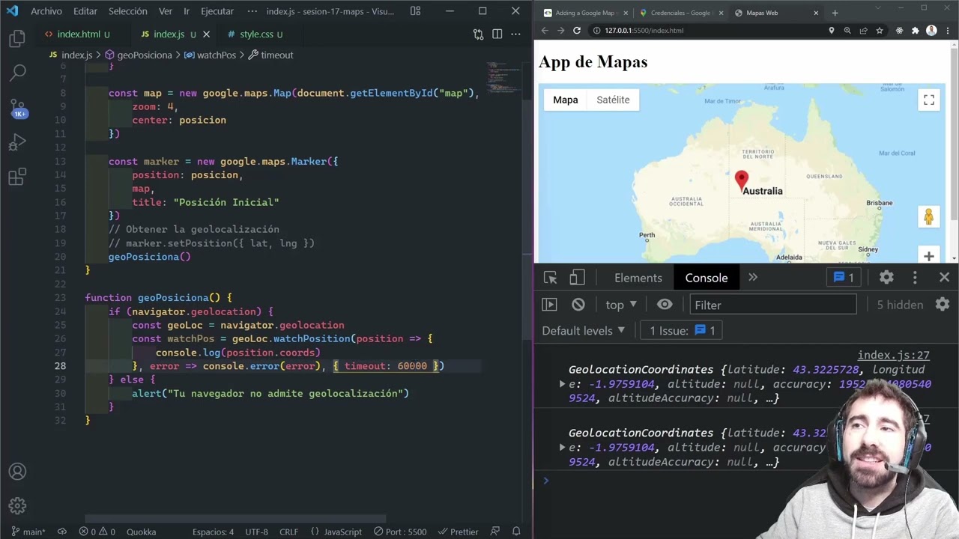This screenshot has width=959, height=539.
Task: Click the Open Changes icon in the editor toolbar
Action: click(478, 34)
